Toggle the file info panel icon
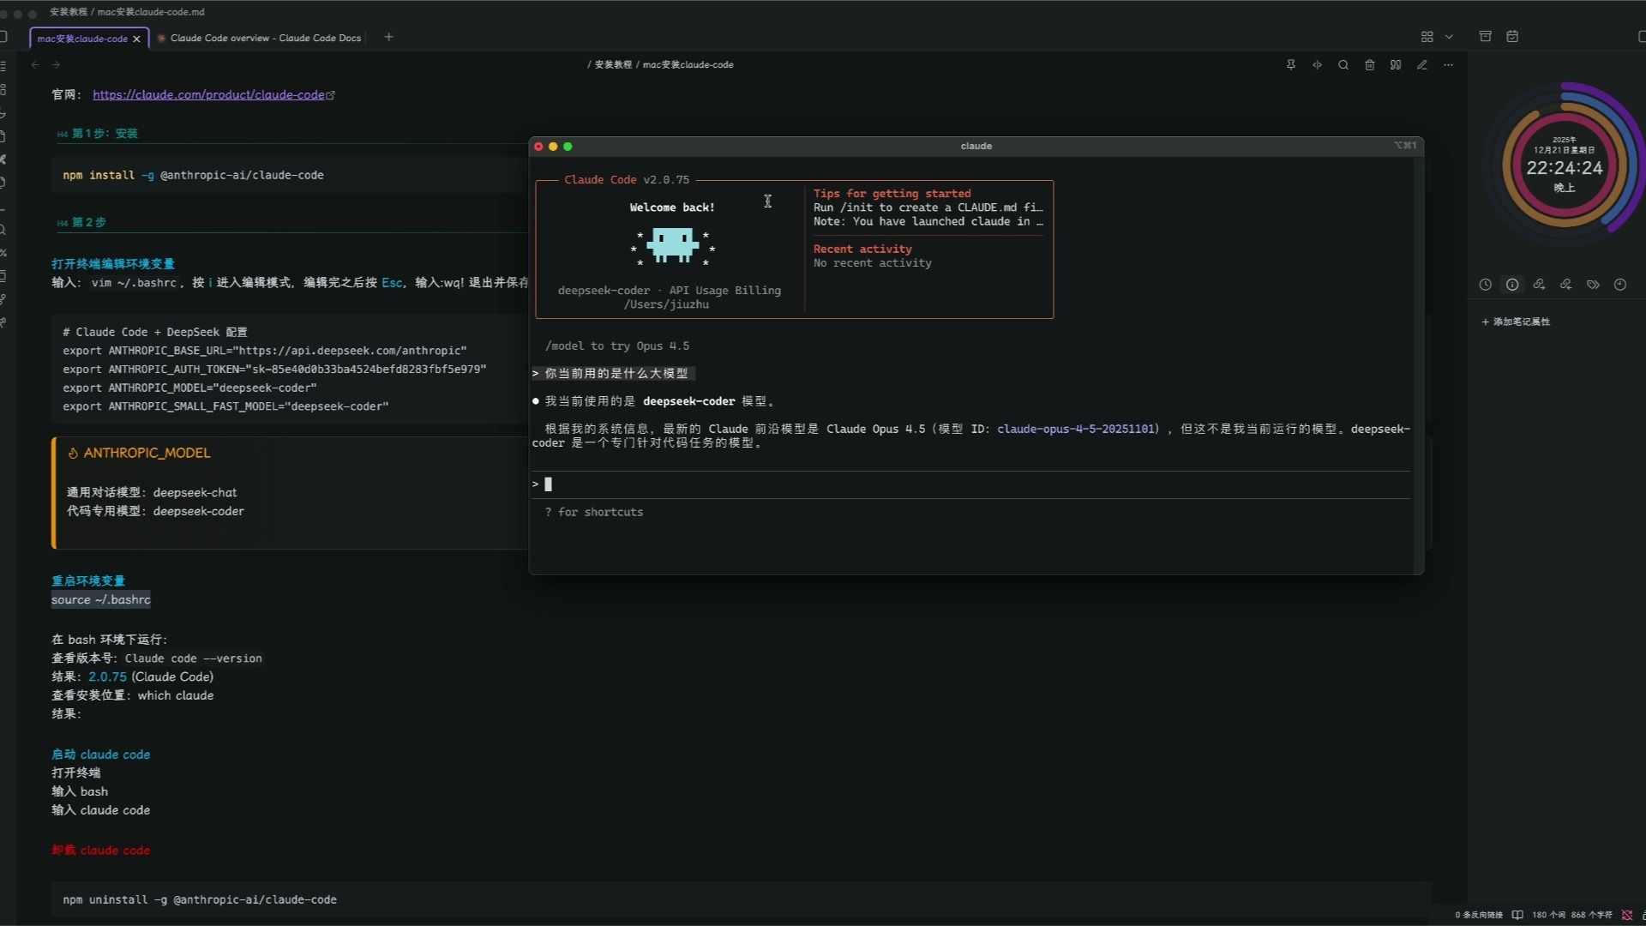This screenshot has height=926, width=1646. pos(1512,285)
